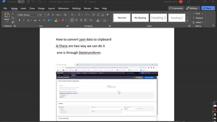
Task: Apply yellow text highlight color
Action: click(x=56, y=20)
